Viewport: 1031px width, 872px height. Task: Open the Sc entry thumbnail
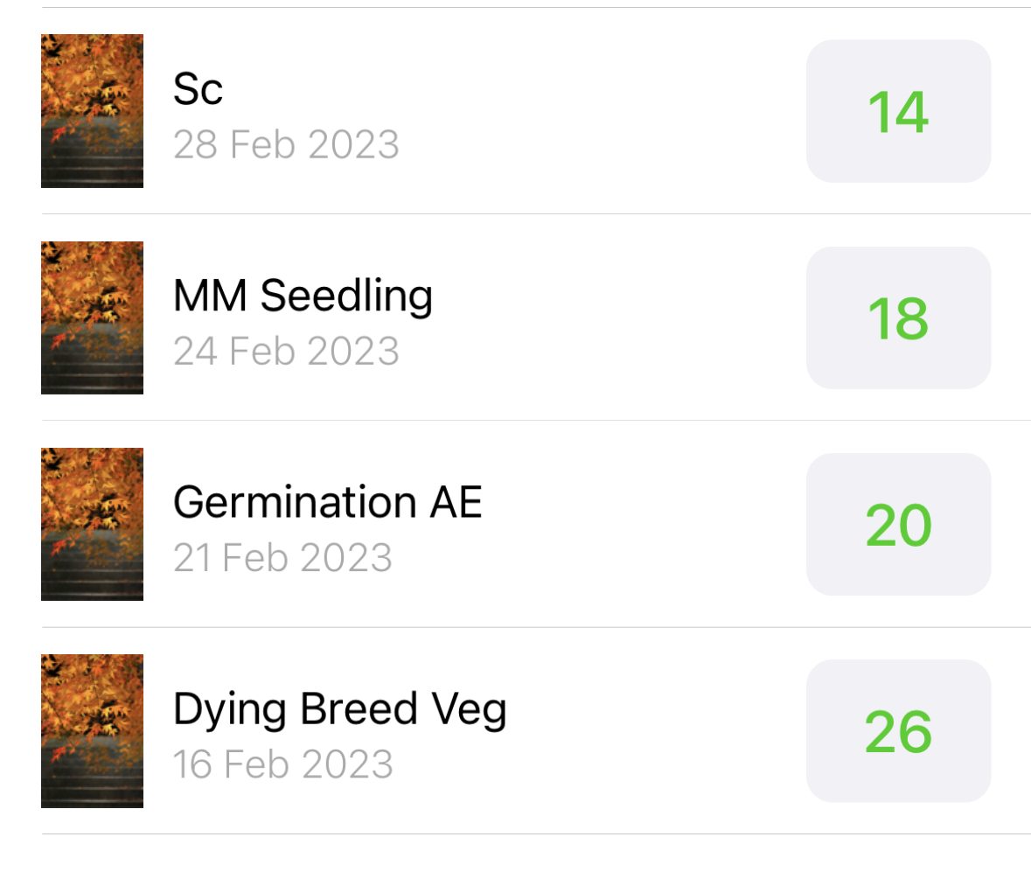(92, 111)
